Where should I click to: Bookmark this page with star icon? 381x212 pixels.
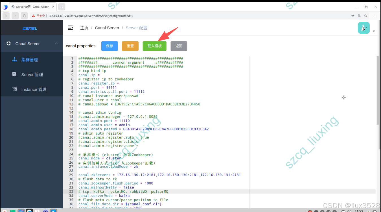click(x=366, y=16)
